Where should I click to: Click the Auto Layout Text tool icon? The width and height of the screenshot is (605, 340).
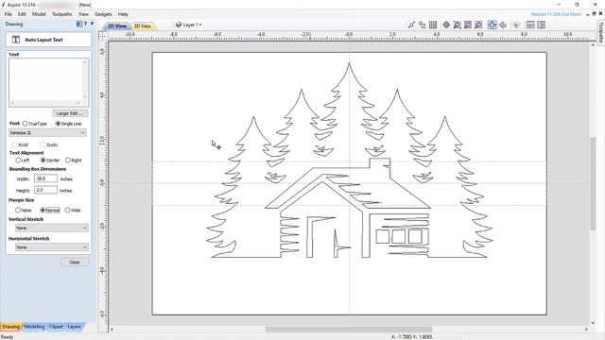16,40
